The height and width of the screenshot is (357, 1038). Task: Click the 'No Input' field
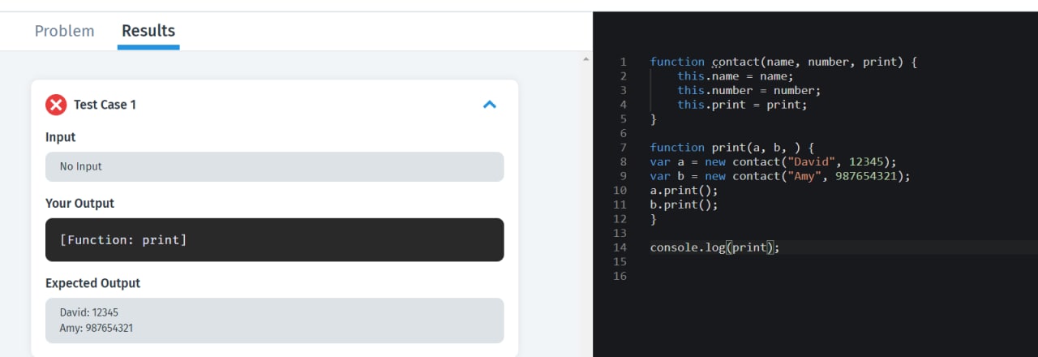click(274, 166)
